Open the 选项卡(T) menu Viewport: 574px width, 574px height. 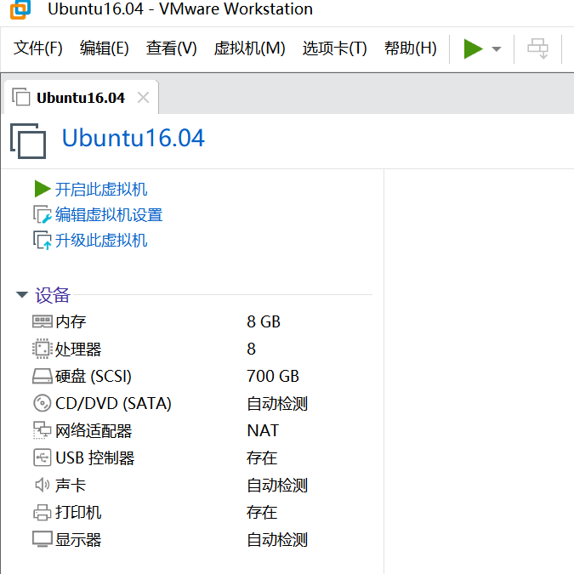(x=334, y=48)
